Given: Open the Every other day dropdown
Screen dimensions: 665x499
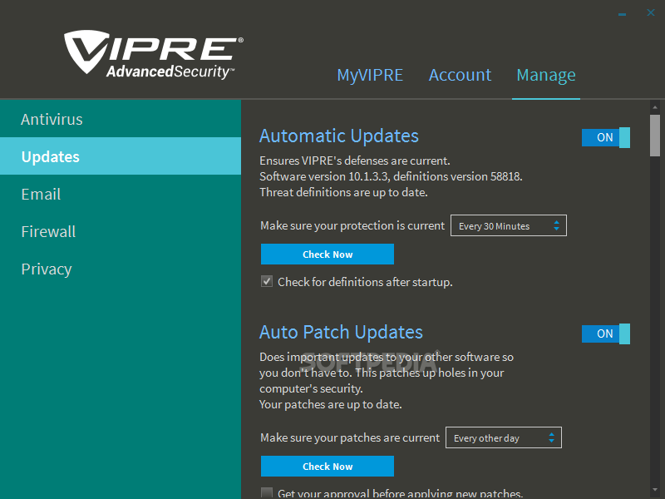Looking at the screenshot, I should click(x=504, y=437).
